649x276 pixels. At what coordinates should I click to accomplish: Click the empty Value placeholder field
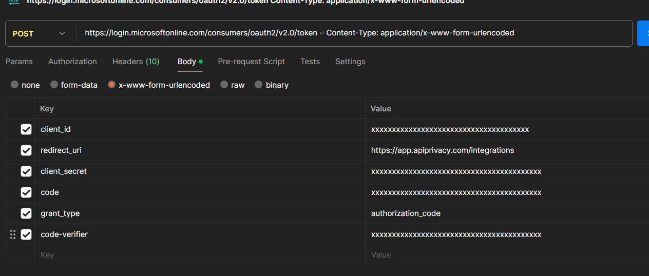click(507, 255)
